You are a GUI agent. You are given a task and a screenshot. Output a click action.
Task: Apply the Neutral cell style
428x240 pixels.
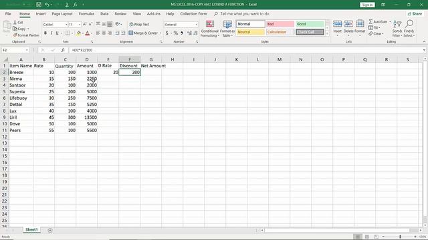click(x=250, y=32)
